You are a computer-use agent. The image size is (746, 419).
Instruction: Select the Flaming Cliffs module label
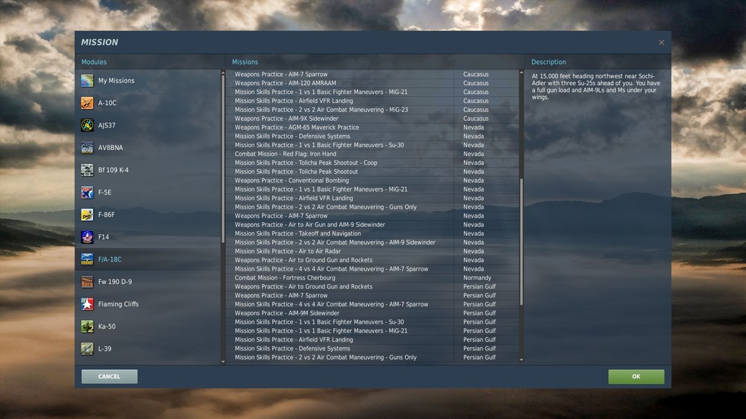coord(119,304)
